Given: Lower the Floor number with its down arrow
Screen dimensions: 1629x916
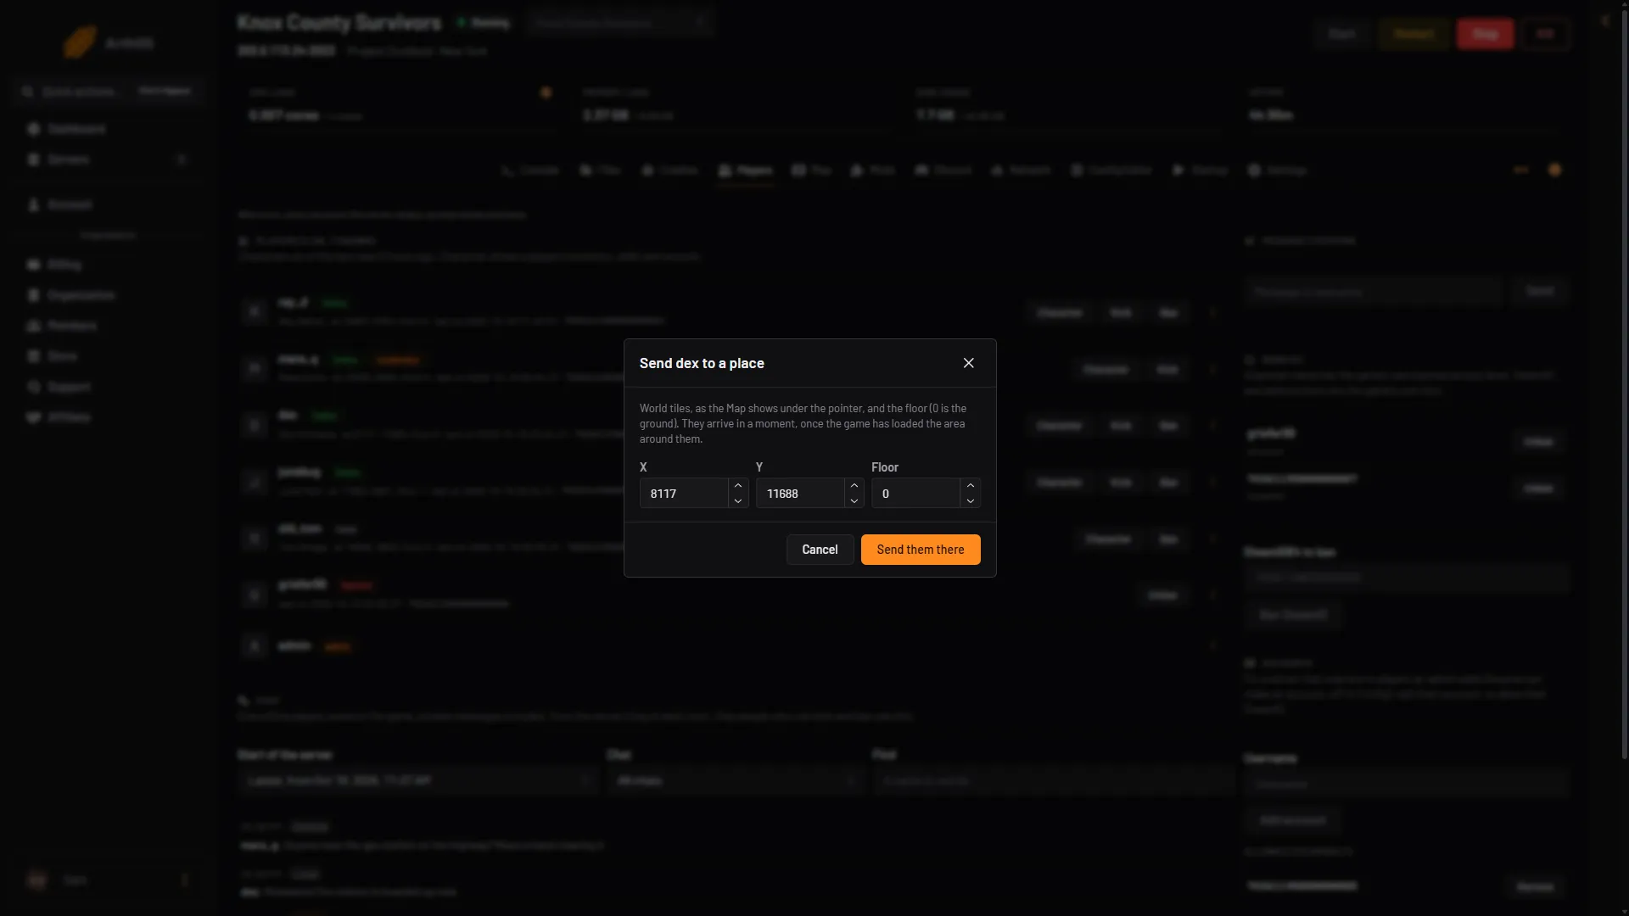Looking at the screenshot, I should pos(971,500).
